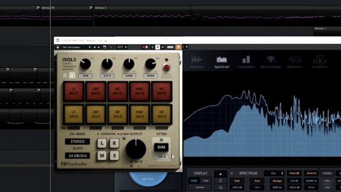The image size is (341, 192).
Task: Solo the LMF band
Action: [x=96, y=114]
